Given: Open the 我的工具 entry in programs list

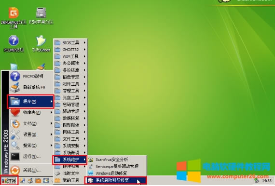Looking at the screenshot, I should point(70,180).
